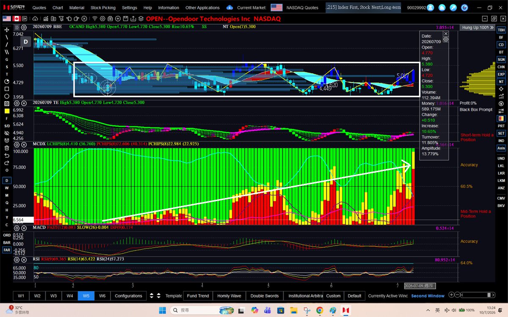Switch to US market flag
The image size is (508, 317).
click(x=7, y=19)
